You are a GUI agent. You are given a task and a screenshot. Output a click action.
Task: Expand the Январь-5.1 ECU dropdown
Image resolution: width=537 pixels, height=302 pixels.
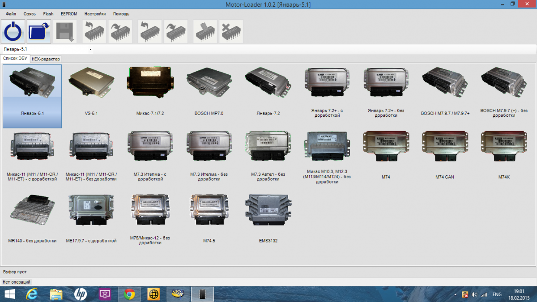[x=90, y=49]
